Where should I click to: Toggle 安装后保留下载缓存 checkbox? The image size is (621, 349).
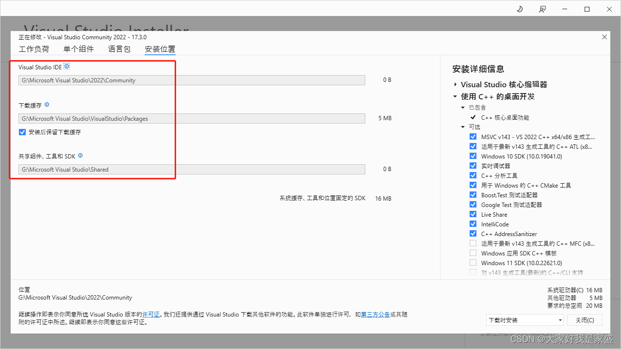(x=22, y=132)
